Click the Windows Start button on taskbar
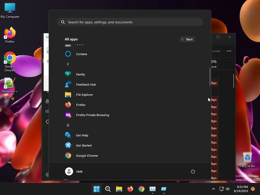The image size is (260, 195). coord(96,189)
